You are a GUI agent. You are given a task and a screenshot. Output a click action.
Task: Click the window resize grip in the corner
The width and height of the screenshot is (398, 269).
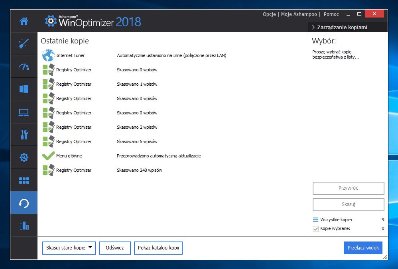385,257
